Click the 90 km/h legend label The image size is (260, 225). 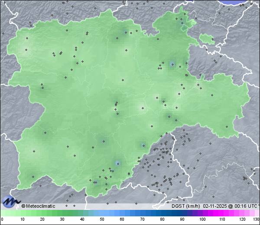pos(182,219)
